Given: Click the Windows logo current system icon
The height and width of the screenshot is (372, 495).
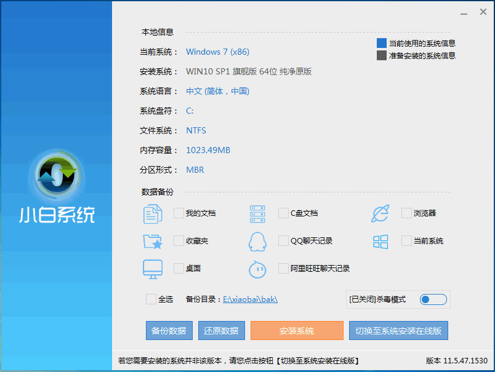Looking at the screenshot, I should point(380,241).
